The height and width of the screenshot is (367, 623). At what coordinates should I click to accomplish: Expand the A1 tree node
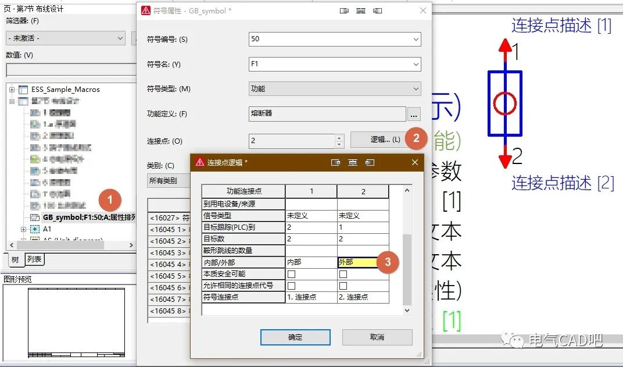(x=23, y=229)
